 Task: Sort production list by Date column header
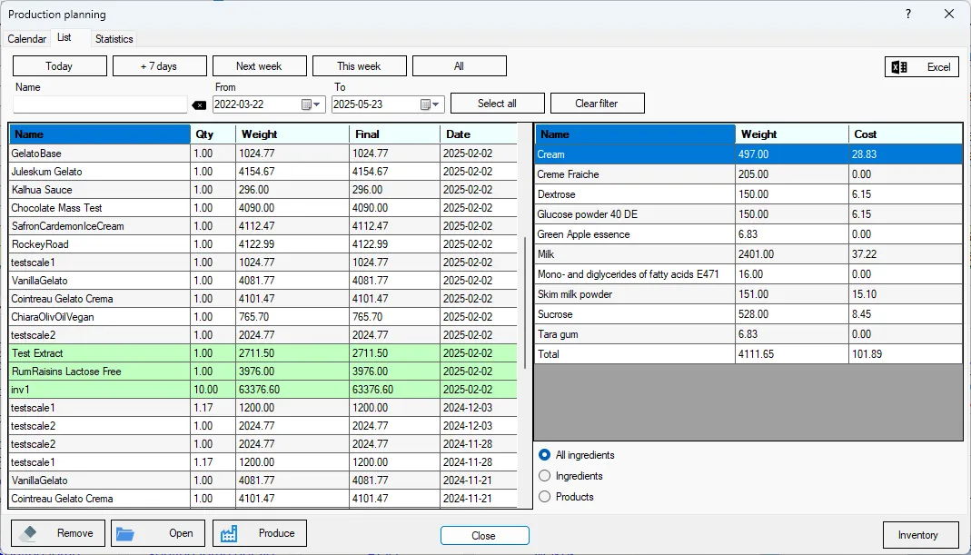pos(478,134)
